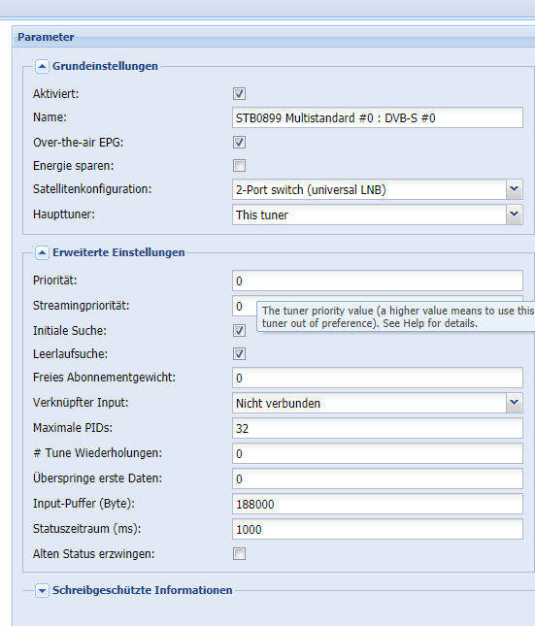Toggle the Initiale Suche checkbox
The image size is (535, 626).
pyautogui.click(x=239, y=331)
